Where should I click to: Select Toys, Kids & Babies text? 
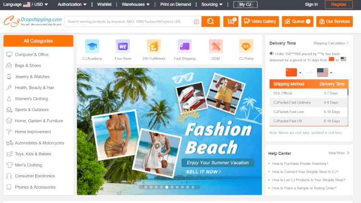(33, 154)
